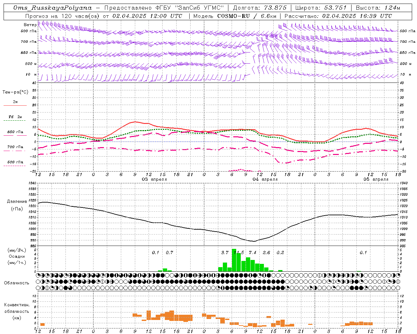Click the (мм/3ч.) units label

point(17,250)
